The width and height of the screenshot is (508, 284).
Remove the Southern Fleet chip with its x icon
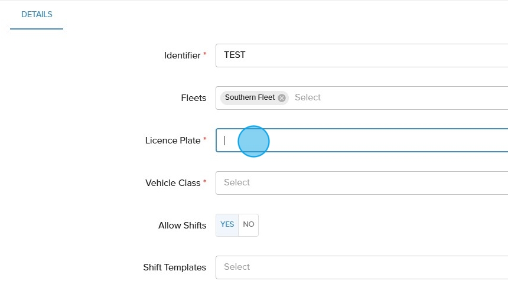[282, 98]
